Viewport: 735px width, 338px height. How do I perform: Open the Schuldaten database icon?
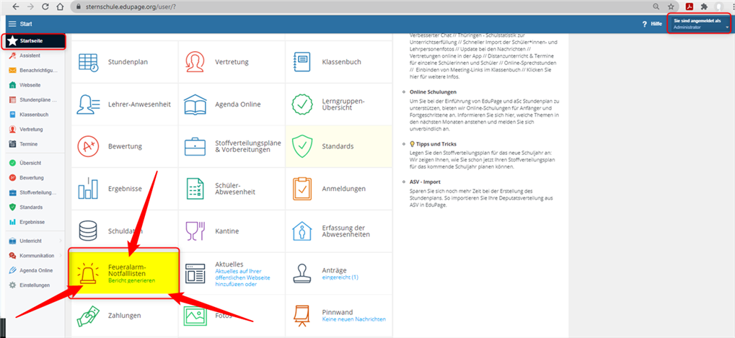(x=88, y=231)
